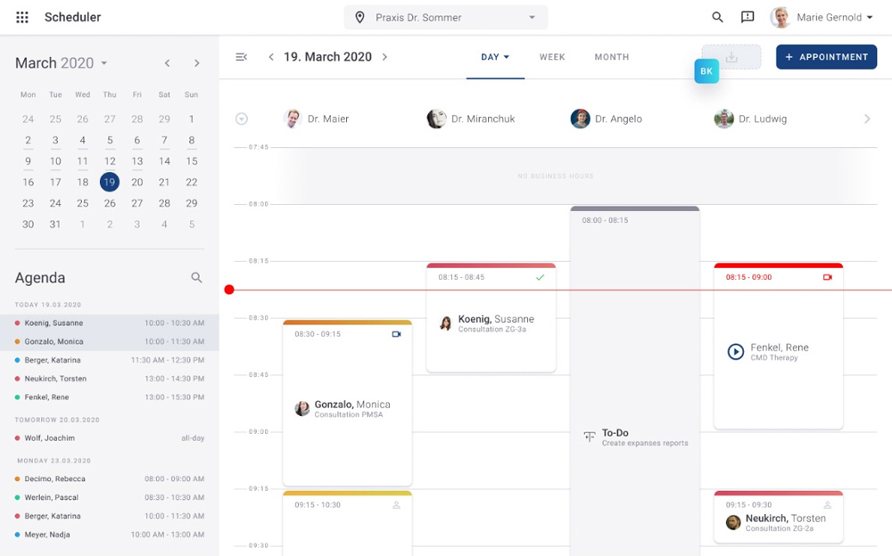
Task: Click the red current-time marker dot
Action: click(x=229, y=290)
